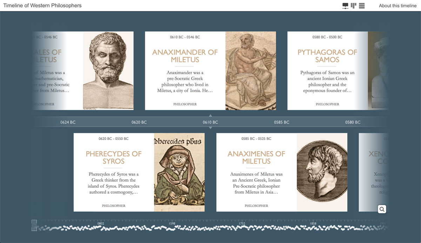This screenshot has width=421, height=243.
Task: Click the PHILOSOPHER tag on Pherecydes card
Action: click(x=114, y=206)
